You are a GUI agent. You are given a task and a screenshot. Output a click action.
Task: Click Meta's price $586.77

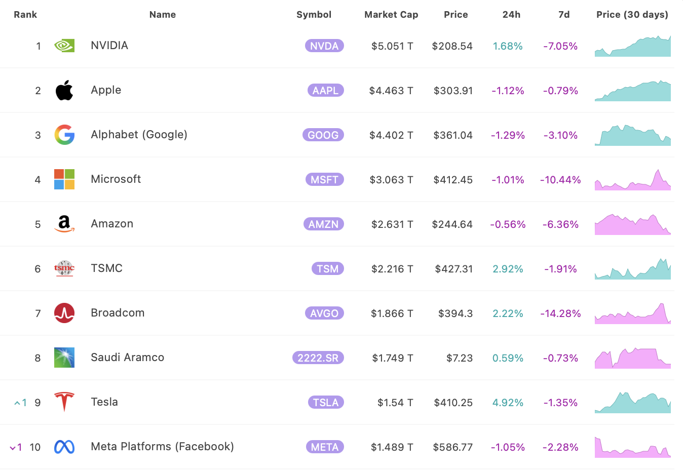point(452,447)
